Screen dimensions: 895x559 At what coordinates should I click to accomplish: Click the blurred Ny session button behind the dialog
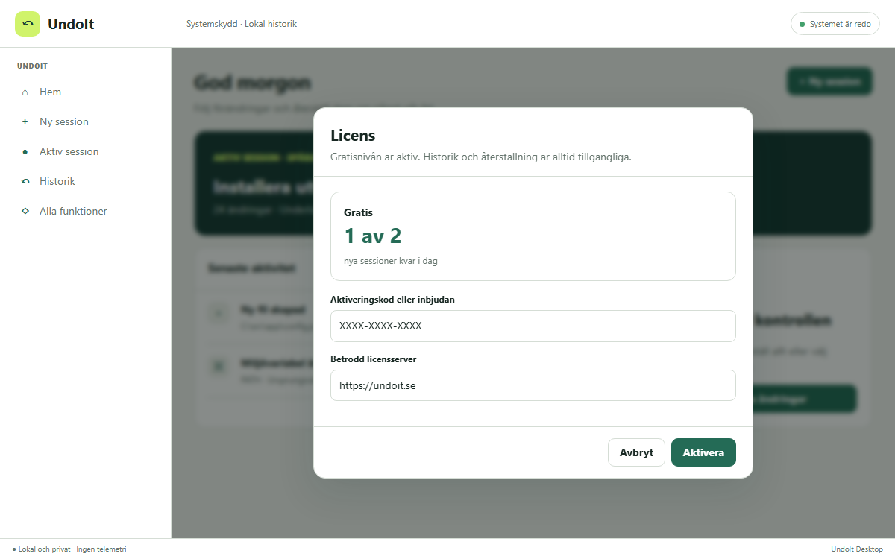[829, 82]
